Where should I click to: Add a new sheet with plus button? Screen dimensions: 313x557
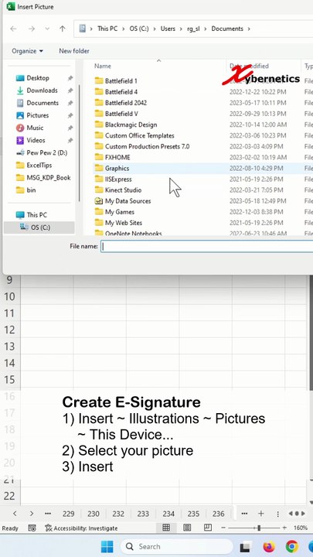point(261,514)
